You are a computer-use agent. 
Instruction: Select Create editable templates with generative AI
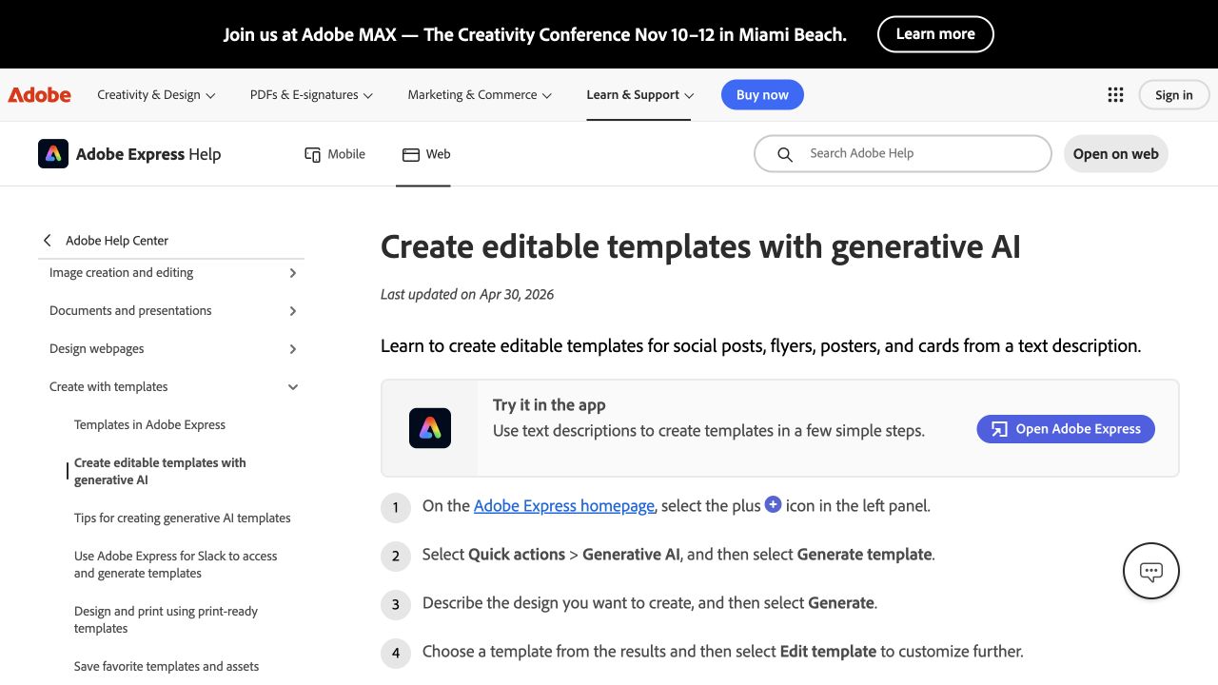(160, 471)
